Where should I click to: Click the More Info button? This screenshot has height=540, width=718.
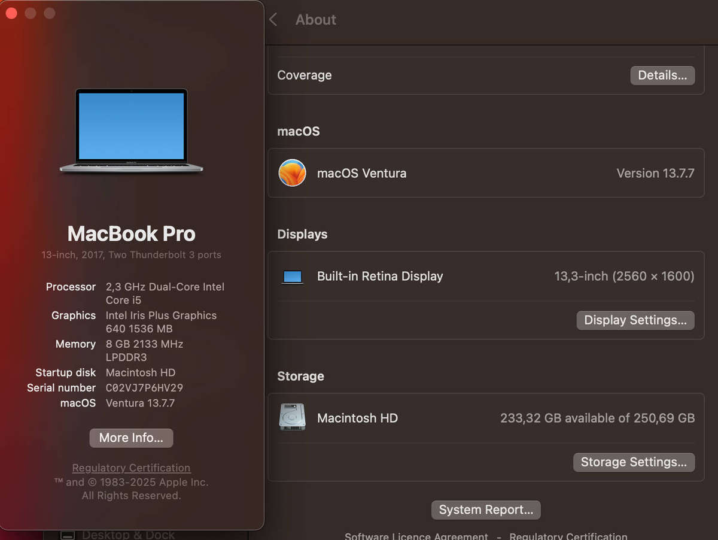(x=131, y=438)
